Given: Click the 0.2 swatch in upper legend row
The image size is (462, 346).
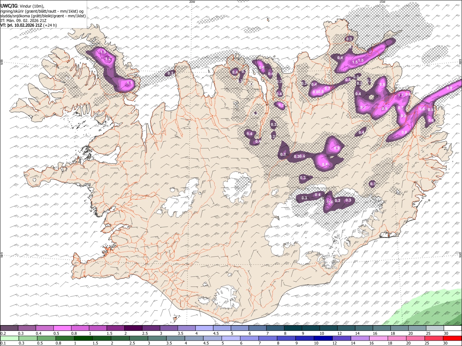Looking at the screenshot, I should [x=9, y=328].
